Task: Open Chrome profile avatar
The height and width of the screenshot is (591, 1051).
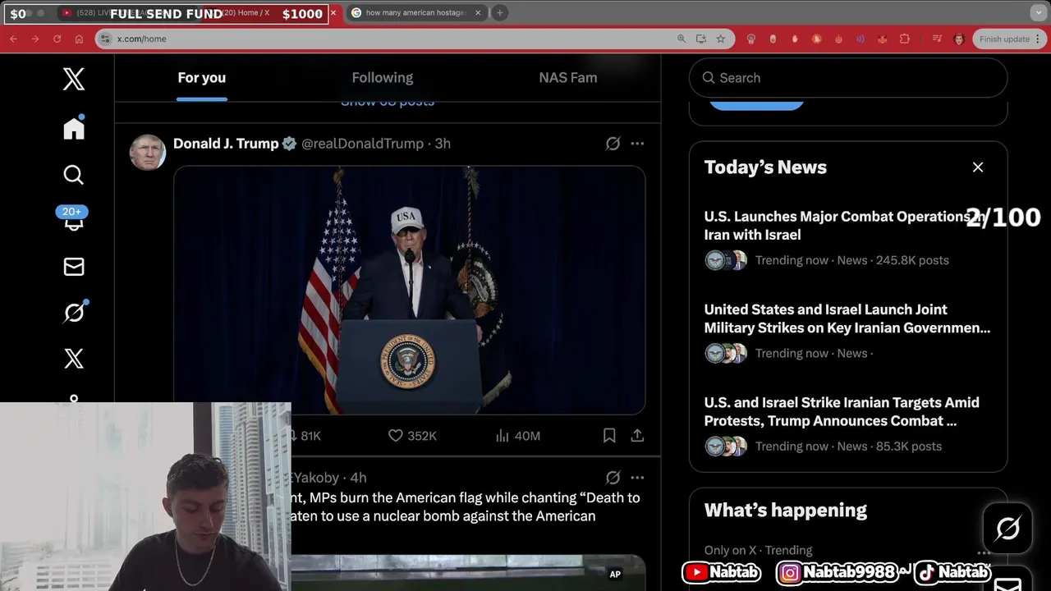Action: (x=958, y=39)
